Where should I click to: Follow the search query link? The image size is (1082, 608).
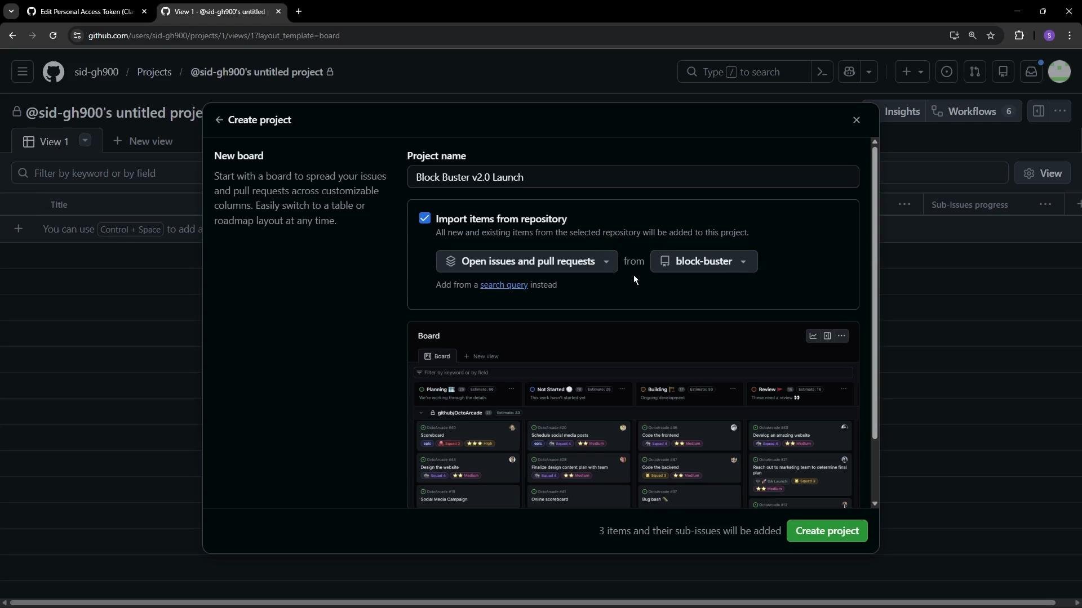(504, 285)
